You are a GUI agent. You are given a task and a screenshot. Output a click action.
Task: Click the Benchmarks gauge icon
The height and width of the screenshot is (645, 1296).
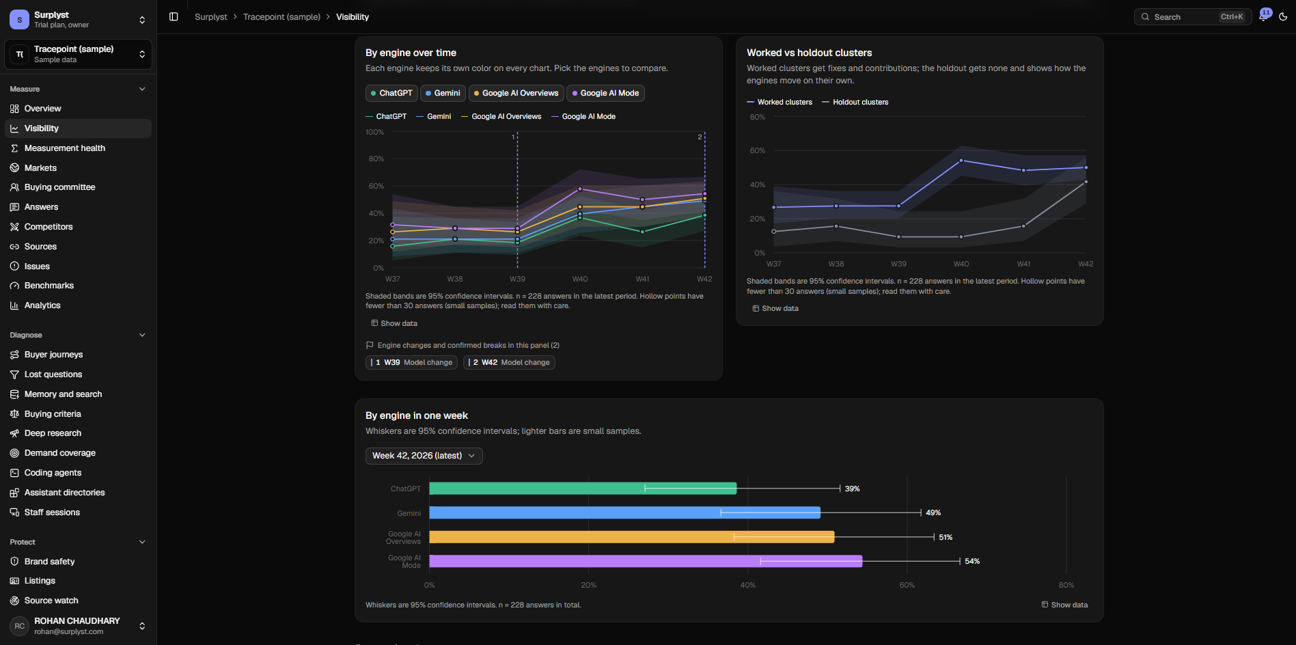coord(14,286)
